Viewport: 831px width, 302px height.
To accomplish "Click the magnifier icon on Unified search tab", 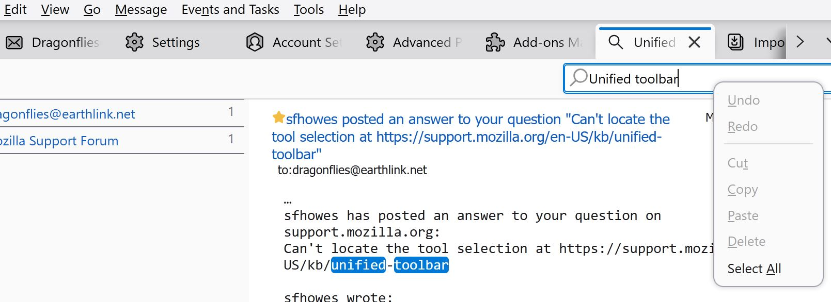I will tap(616, 42).
